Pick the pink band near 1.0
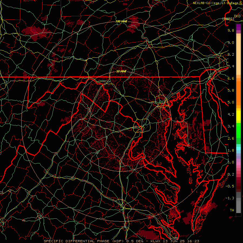Image resolution: width=243 pixels, height=243 pixels. coord(238,163)
